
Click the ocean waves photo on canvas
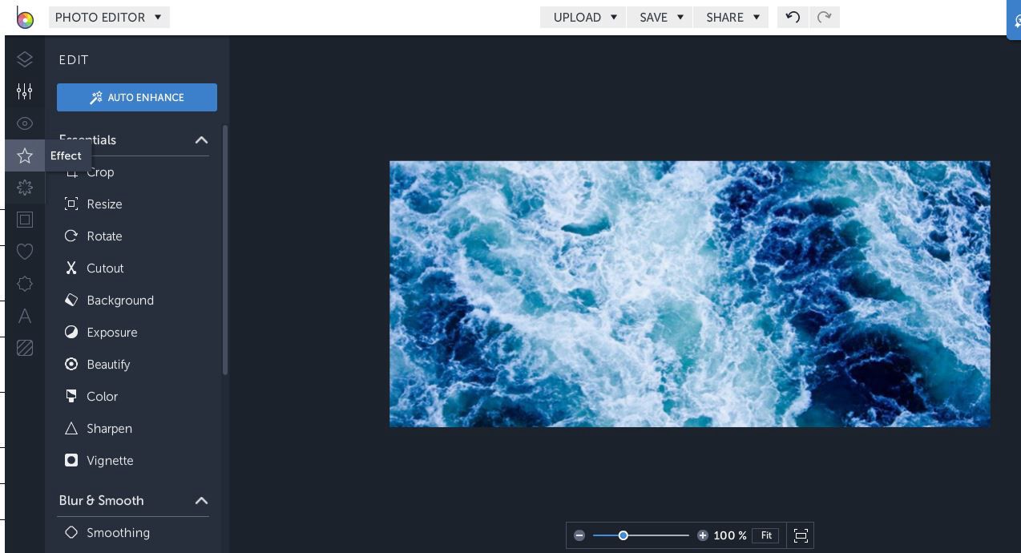pyautogui.click(x=690, y=293)
